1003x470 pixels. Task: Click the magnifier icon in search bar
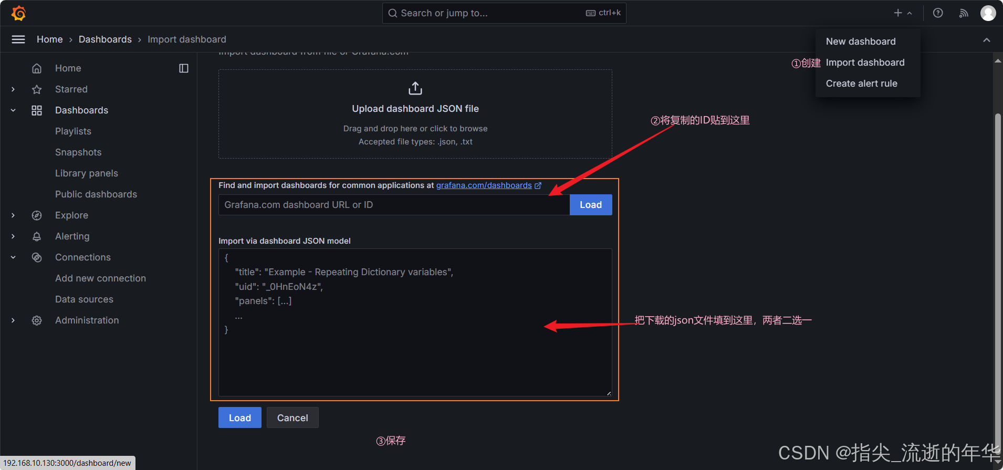point(393,13)
